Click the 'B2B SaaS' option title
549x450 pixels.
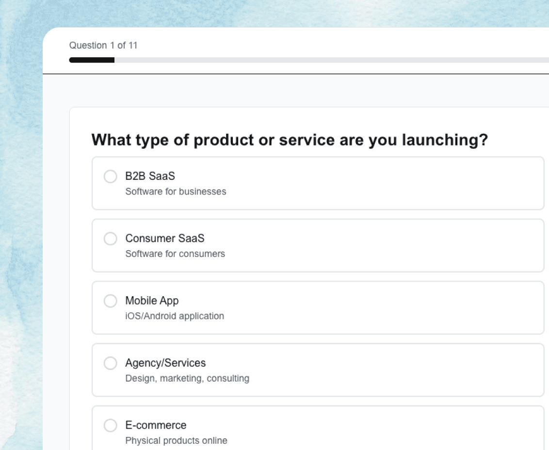tap(150, 176)
